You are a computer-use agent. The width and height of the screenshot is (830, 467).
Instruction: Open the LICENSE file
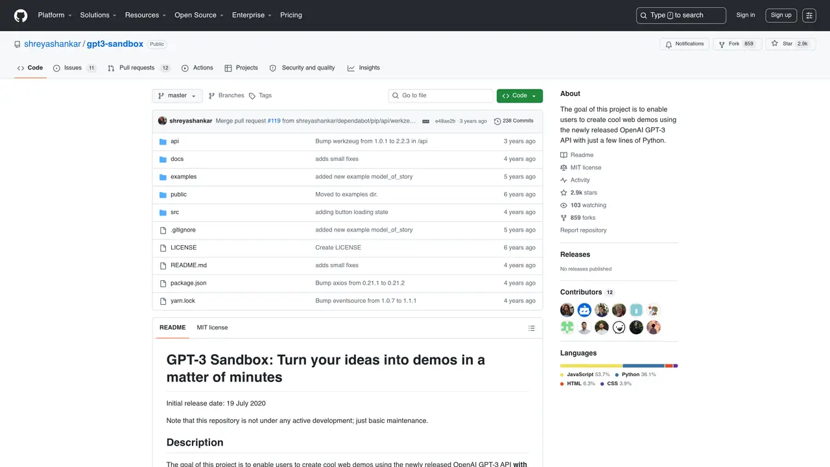pyautogui.click(x=184, y=248)
